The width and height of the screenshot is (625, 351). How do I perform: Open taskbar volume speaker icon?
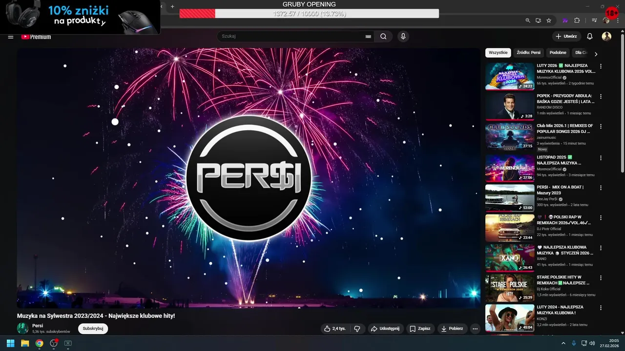pyautogui.click(x=592, y=343)
